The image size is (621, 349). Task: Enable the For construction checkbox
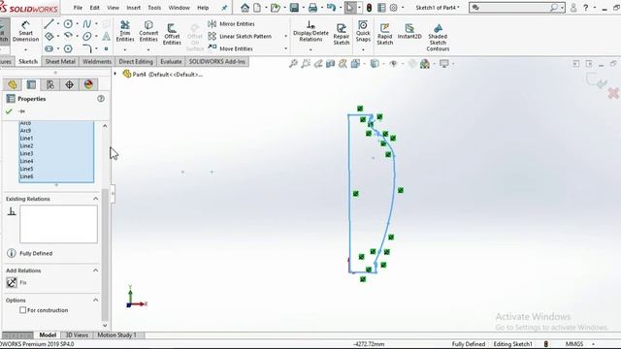point(23,310)
